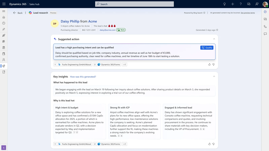Viewport: 269px width, 151px height.
Task: Open the Teams chat icon in right sidebar
Action: [265, 19]
